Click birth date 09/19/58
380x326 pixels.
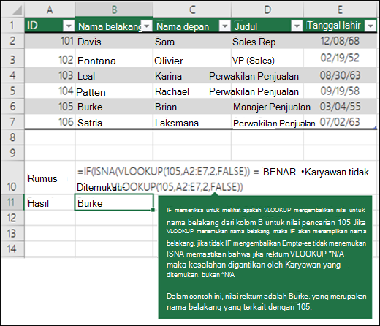[x=340, y=91]
